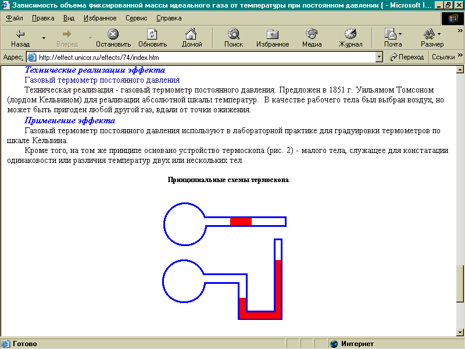Image resolution: width=465 pixels, height=349 pixels.
Task: Click the Windows flag throbber logo
Action: pyautogui.click(x=452, y=19)
